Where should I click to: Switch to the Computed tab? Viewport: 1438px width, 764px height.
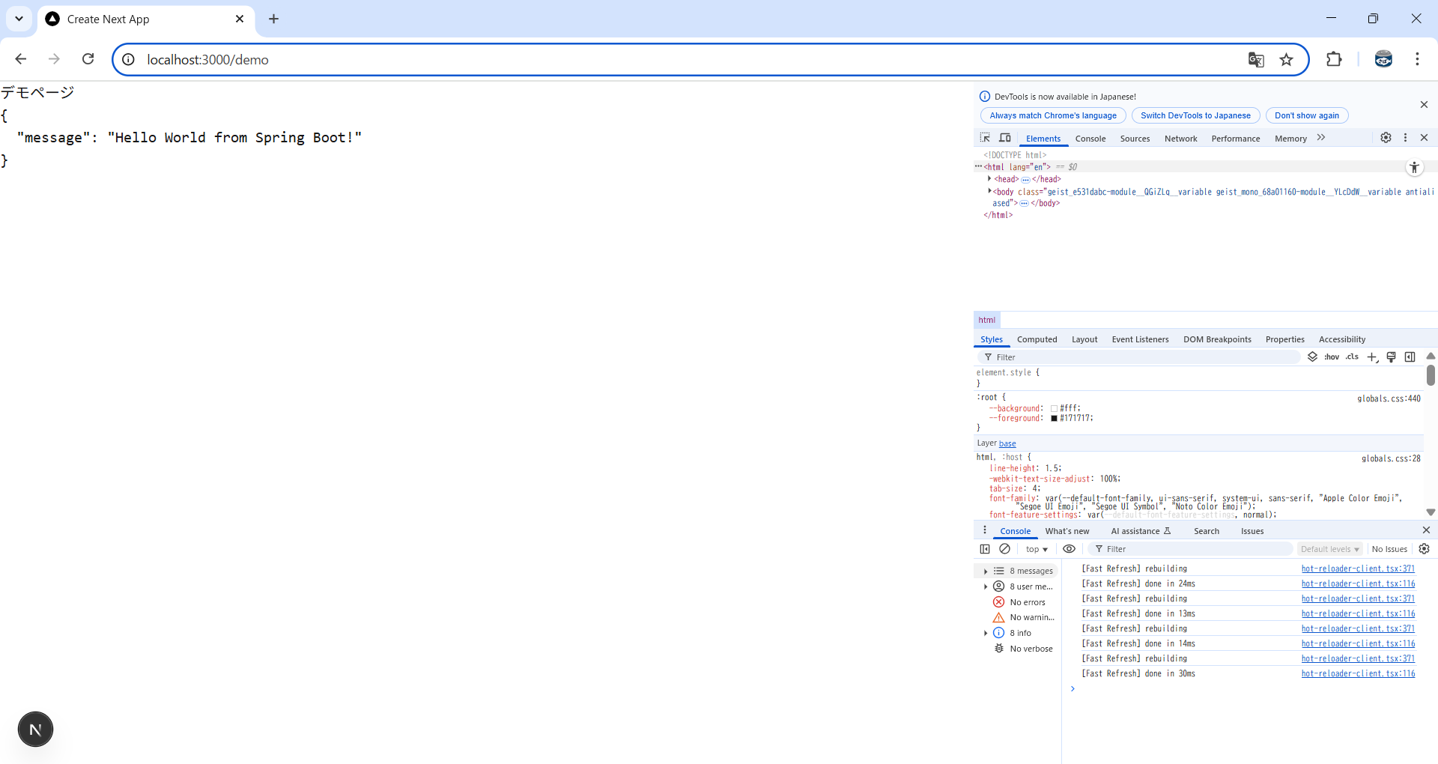[x=1037, y=339]
